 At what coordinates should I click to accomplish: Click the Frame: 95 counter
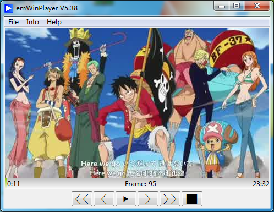point(140,184)
